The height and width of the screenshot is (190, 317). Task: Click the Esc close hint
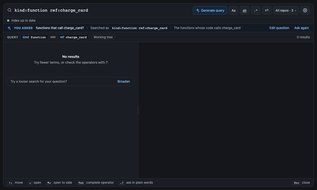(301, 183)
